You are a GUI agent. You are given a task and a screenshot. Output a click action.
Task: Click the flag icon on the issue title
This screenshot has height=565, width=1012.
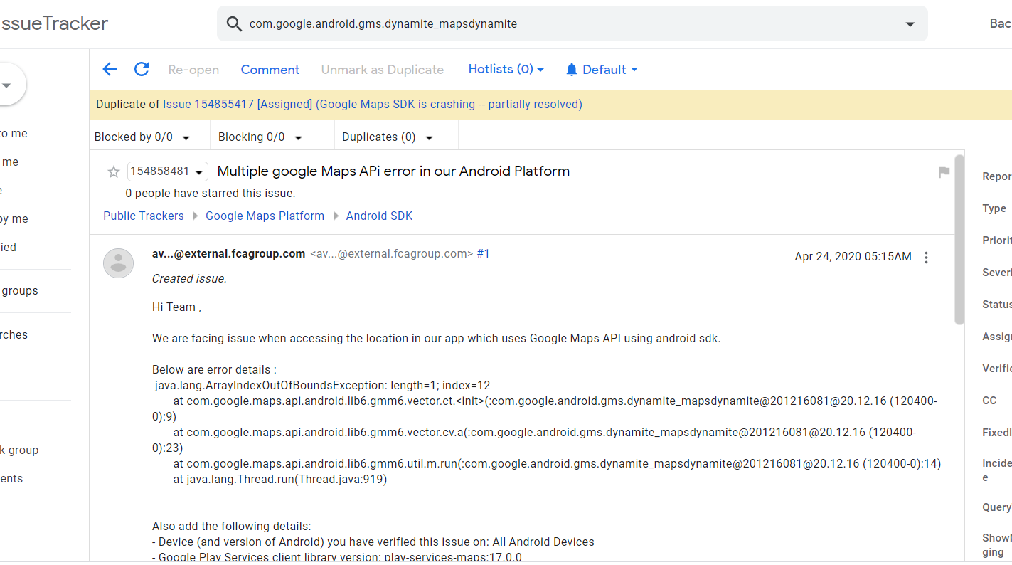944,171
